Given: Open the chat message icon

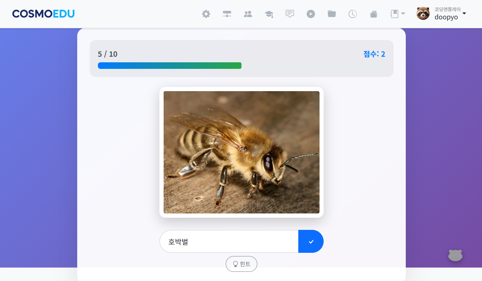Looking at the screenshot, I should point(290,14).
